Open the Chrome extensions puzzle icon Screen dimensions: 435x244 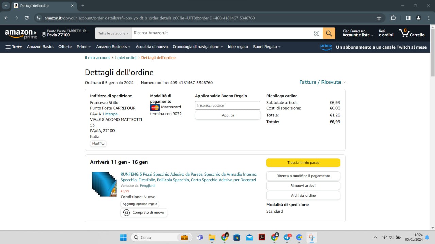(393, 18)
